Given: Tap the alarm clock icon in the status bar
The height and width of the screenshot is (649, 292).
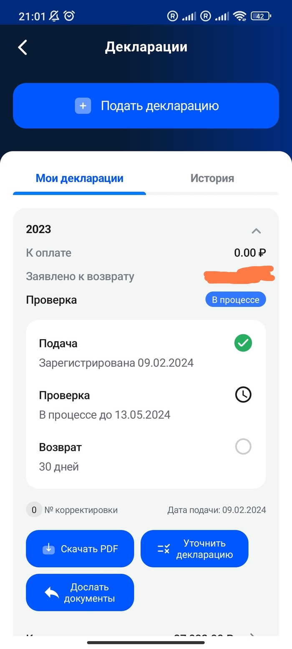Looking at the screenshot, I should (x=69, y=16).
